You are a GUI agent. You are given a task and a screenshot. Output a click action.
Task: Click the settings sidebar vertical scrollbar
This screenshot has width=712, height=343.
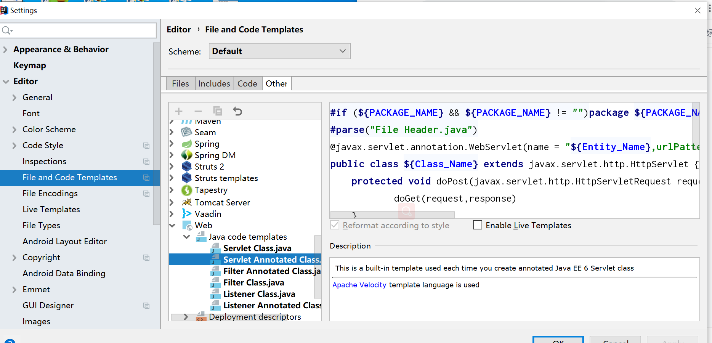click(156, 133)
